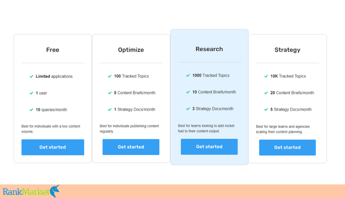Click the 1 Strategy Docs/month text
The height and width of the screenshot is (198, 345).
coord(134,110)
